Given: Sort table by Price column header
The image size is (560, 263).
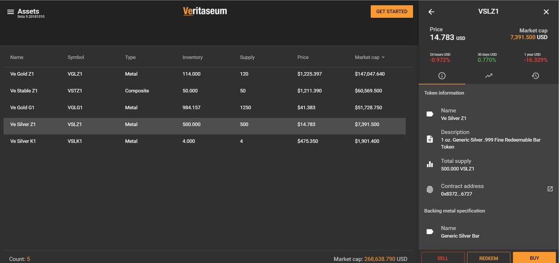Looking at the screenshot, I should [x=303, y=57].
